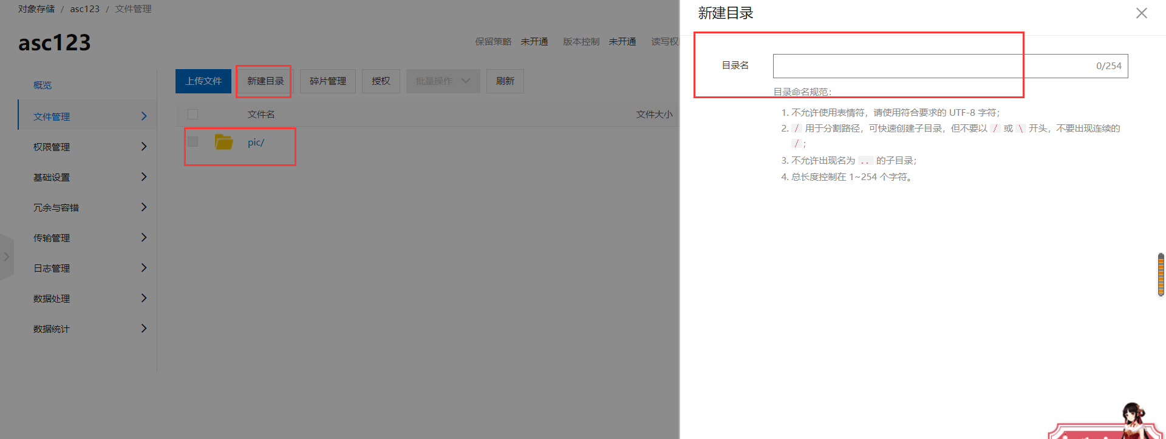Expand the collapsed left side panel arrow

coord(7,256)
